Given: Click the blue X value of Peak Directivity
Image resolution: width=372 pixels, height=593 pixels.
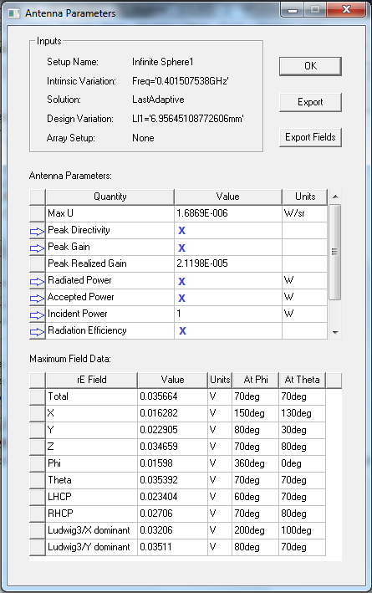Looking at the screenshot, I should tap(182, 231).
